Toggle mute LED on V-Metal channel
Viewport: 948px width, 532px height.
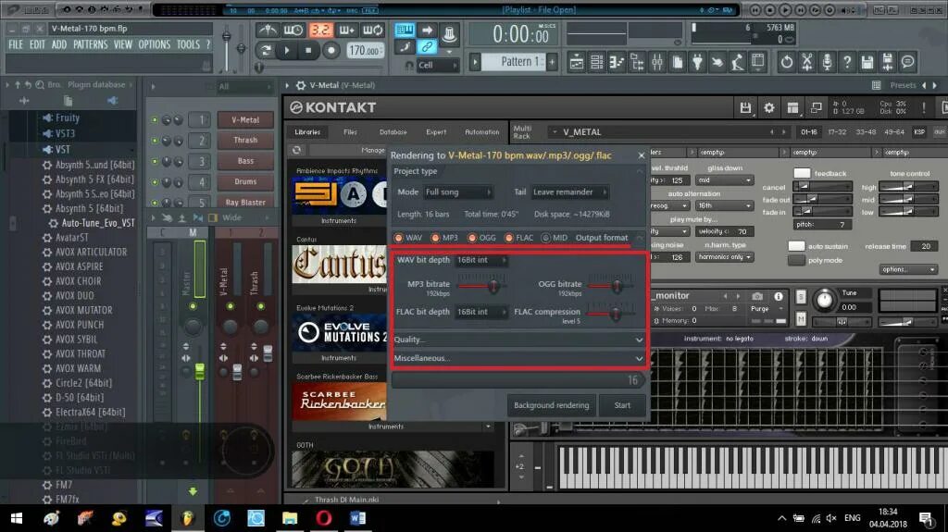(155, 119)
